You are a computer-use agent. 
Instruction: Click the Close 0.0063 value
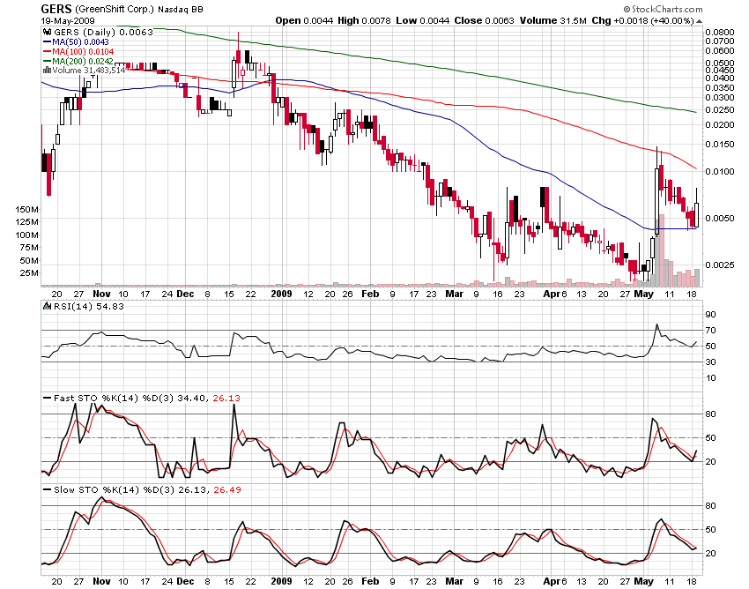pyautogui.click(x=484, y=20)
